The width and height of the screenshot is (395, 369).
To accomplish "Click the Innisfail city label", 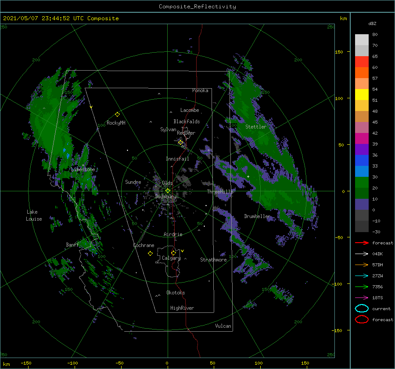I will [177, 159].
